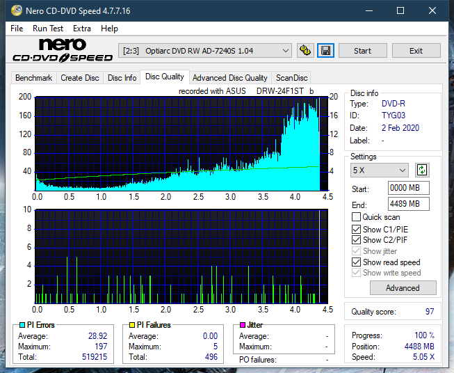Switch to the Create Disc tab
454x373 pixels.
point(80,78)
